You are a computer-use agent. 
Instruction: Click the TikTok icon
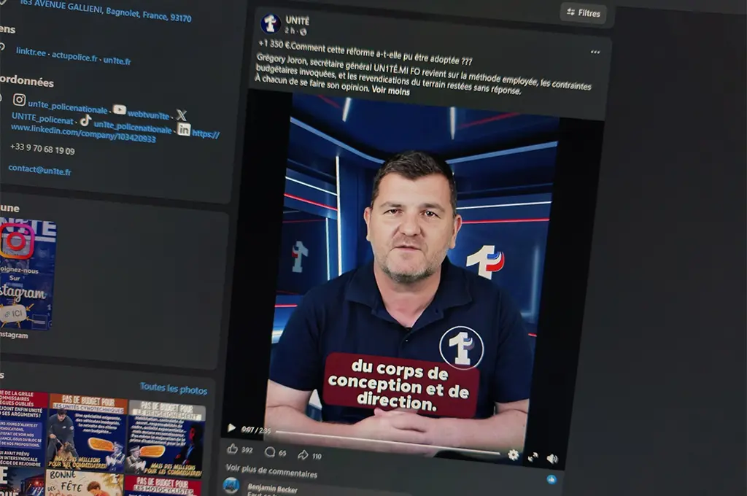click(85, 120)
